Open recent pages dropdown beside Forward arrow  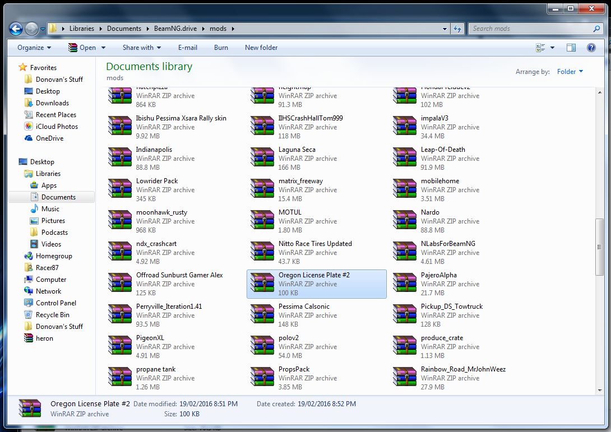coord(43,29)
